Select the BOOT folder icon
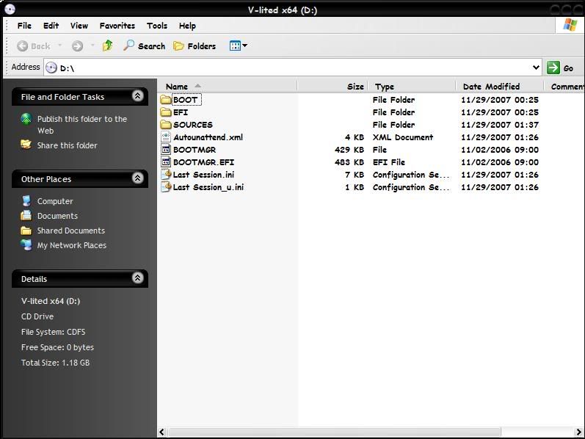585x439 pixels. 166,100
